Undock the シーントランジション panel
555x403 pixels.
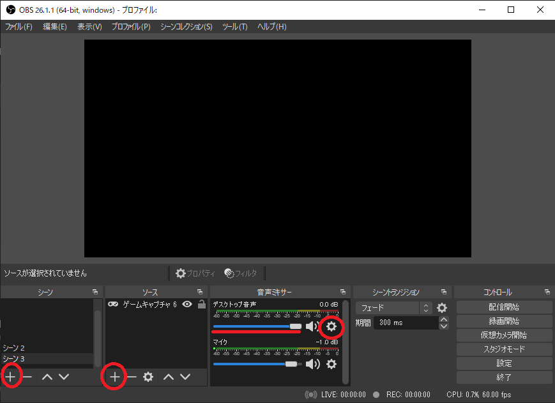[444, 292]
